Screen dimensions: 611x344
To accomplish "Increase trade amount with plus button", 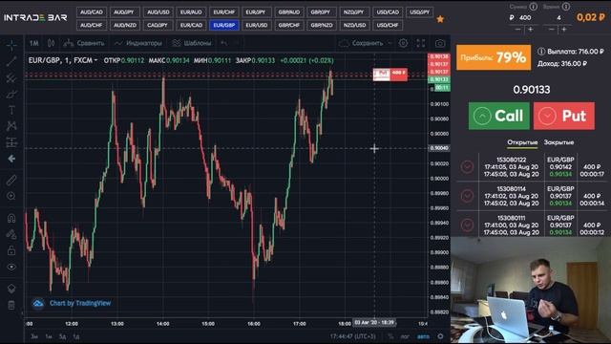I will tap(531, 30).
